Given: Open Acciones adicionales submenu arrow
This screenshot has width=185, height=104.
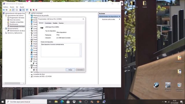Looking at the screenshot, I should point(119,19).
